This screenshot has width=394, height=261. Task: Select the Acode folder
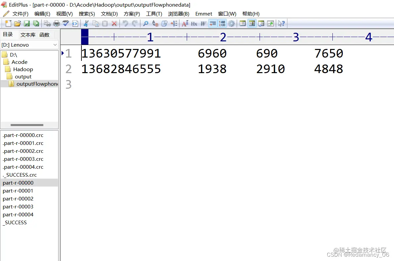click(19, 62)
